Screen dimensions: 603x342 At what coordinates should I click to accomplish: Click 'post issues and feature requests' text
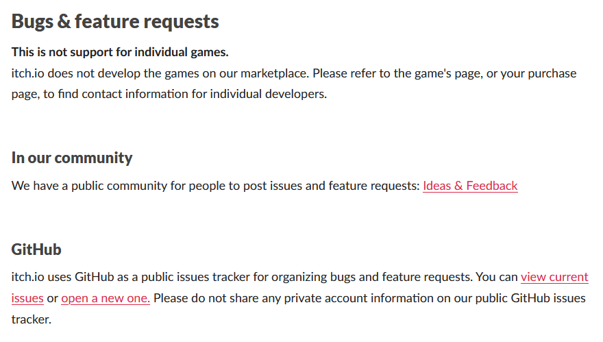pyautogui.click(x=334, y=186)
